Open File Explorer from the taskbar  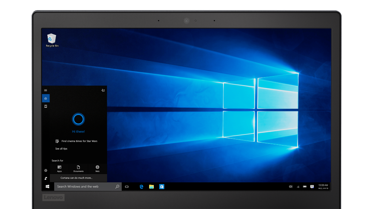point(152,187)
